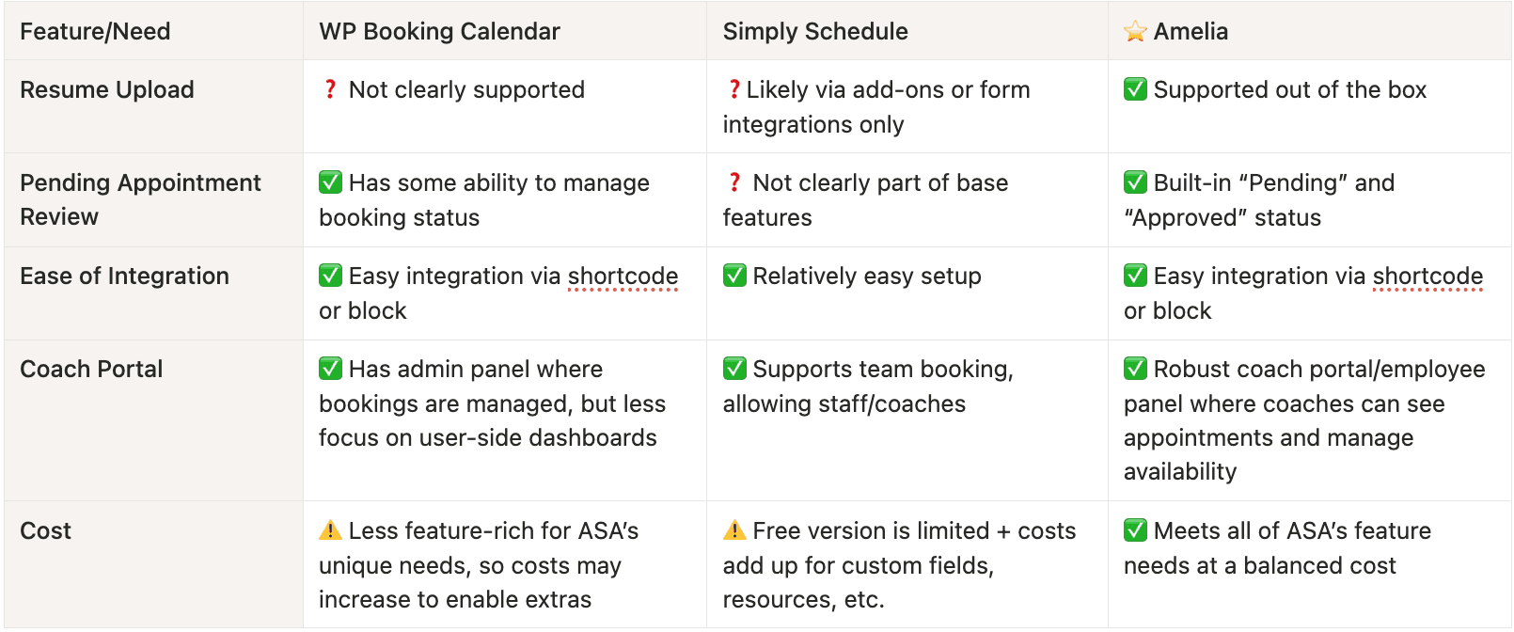Click green checkmark beside Built-in Pending status

pos(1135,182)
